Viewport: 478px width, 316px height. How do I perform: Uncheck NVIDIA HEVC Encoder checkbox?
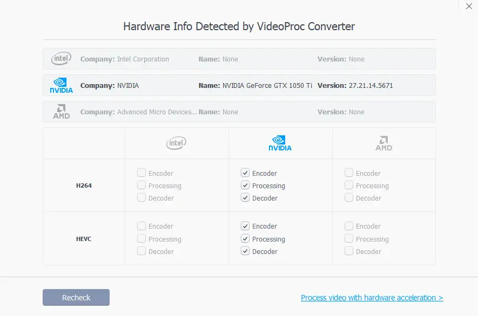pos(245,226)
